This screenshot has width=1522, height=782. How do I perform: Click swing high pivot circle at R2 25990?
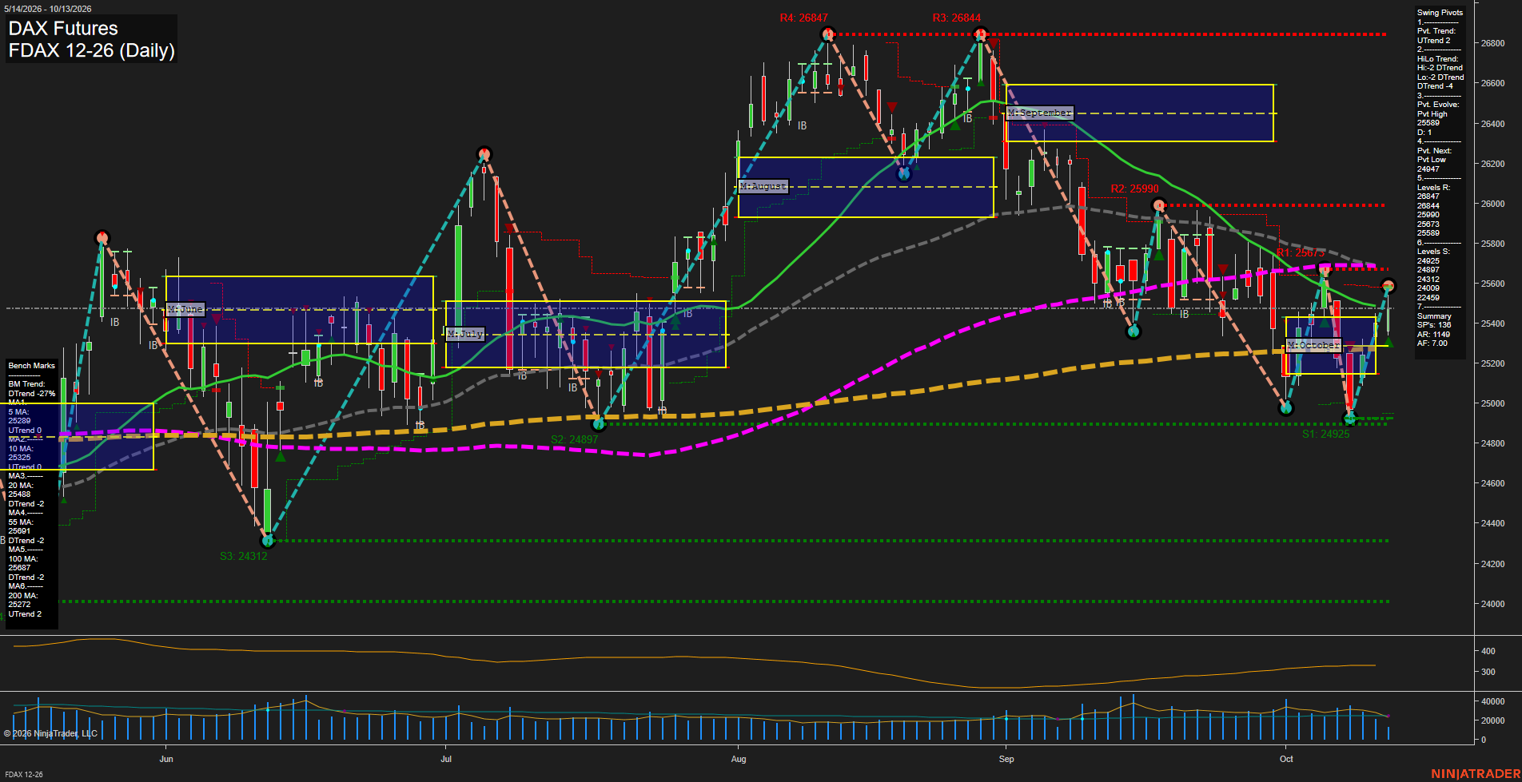point(1159,205)
